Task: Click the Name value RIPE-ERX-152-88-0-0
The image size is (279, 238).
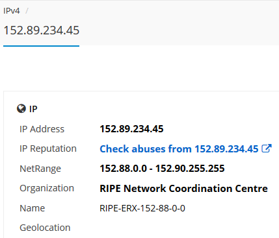Action: [142, 208]
